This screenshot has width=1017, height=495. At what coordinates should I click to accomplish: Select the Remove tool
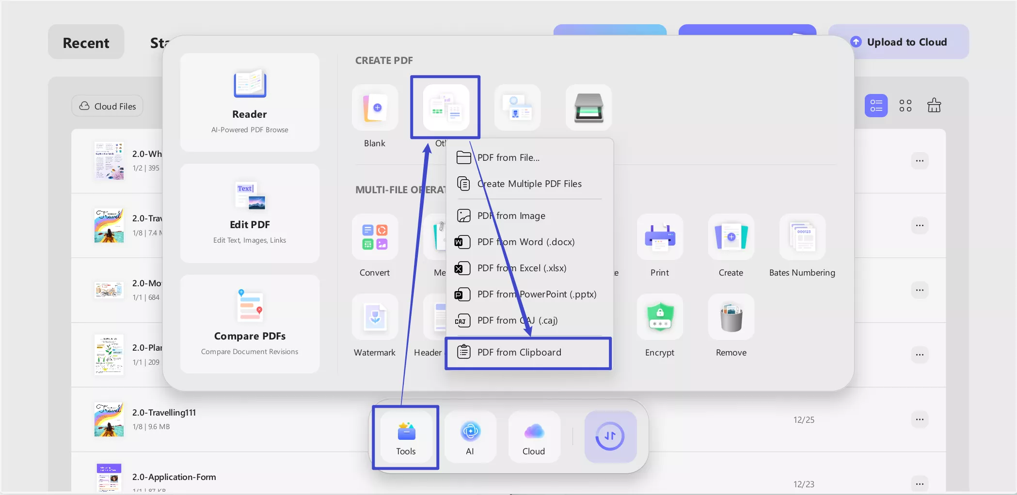pos(731,317)
